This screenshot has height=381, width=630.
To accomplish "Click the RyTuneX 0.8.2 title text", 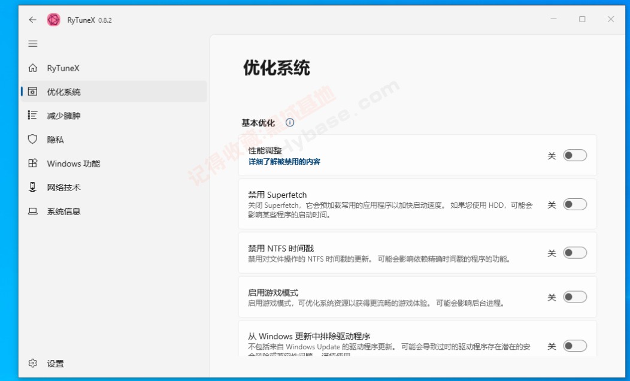I will [89, 20].
